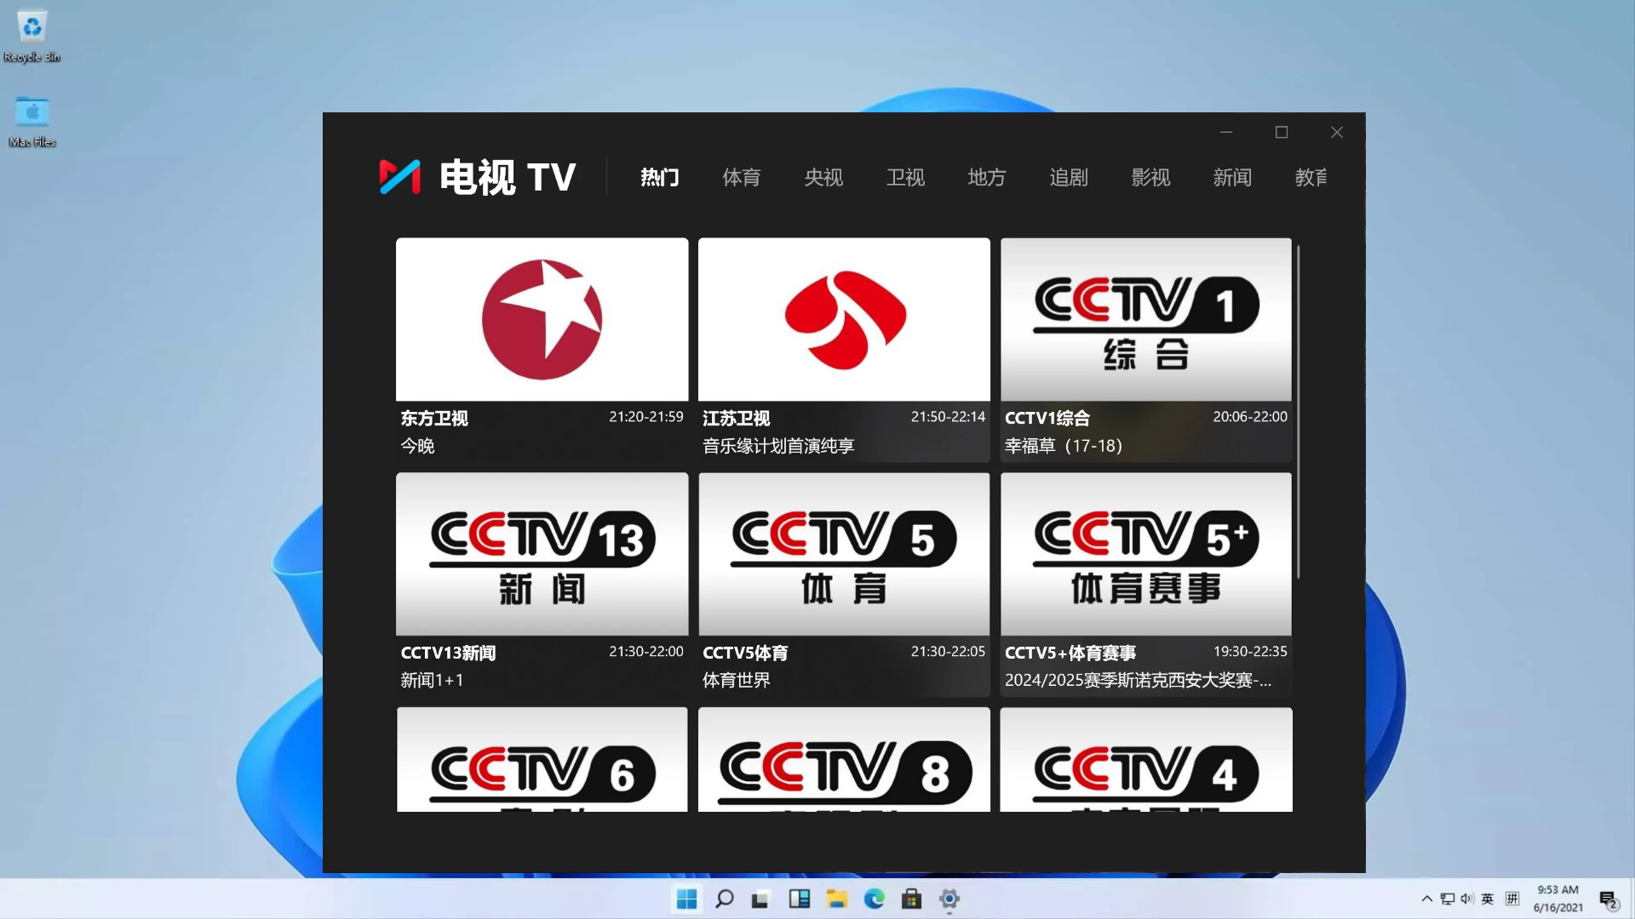This screenshot has width=1635, height=919.
Task: Open the 卫视 channel category
Action: [904, 177]
